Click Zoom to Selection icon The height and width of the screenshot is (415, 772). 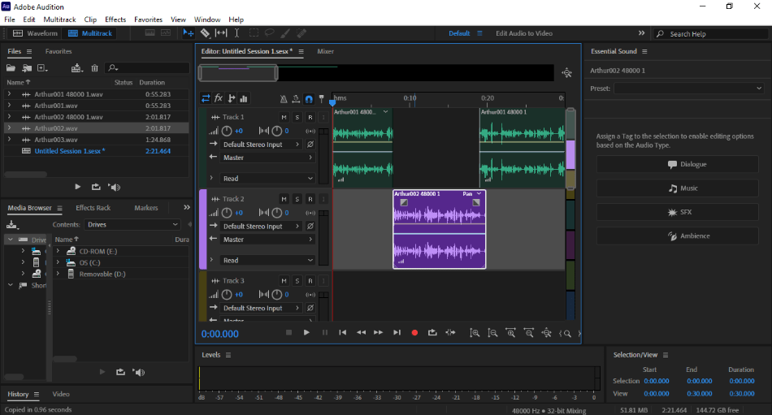[x=566, y=333]
